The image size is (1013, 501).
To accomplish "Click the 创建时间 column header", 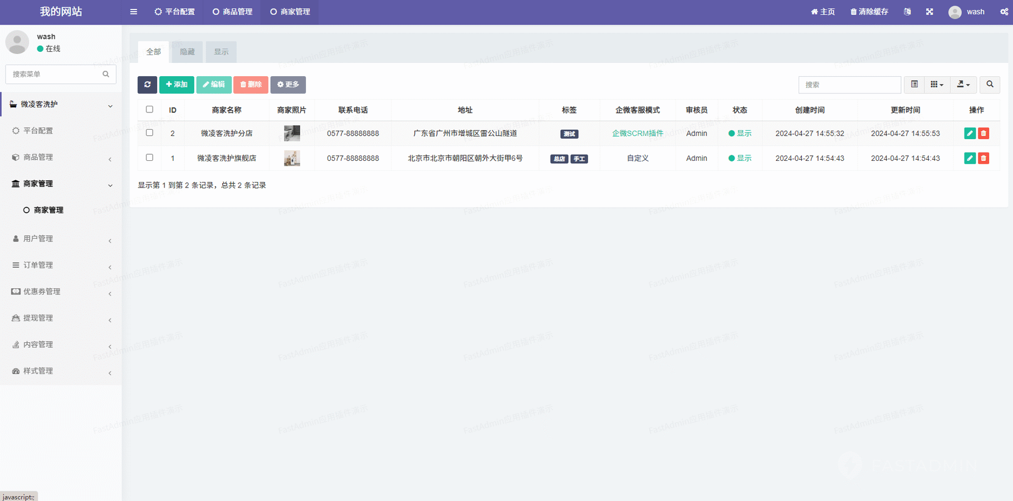I will [810, 110].
